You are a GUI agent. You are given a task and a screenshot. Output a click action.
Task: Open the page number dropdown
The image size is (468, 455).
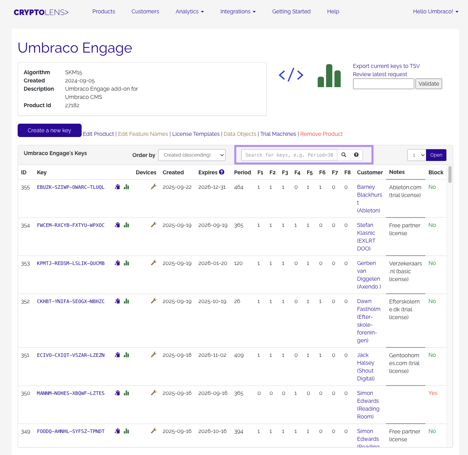tap(416, 155)
